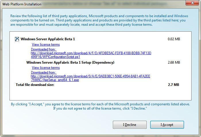Click the 2.68 MB size value
201x137 pixels.
(x=174, y=63)
